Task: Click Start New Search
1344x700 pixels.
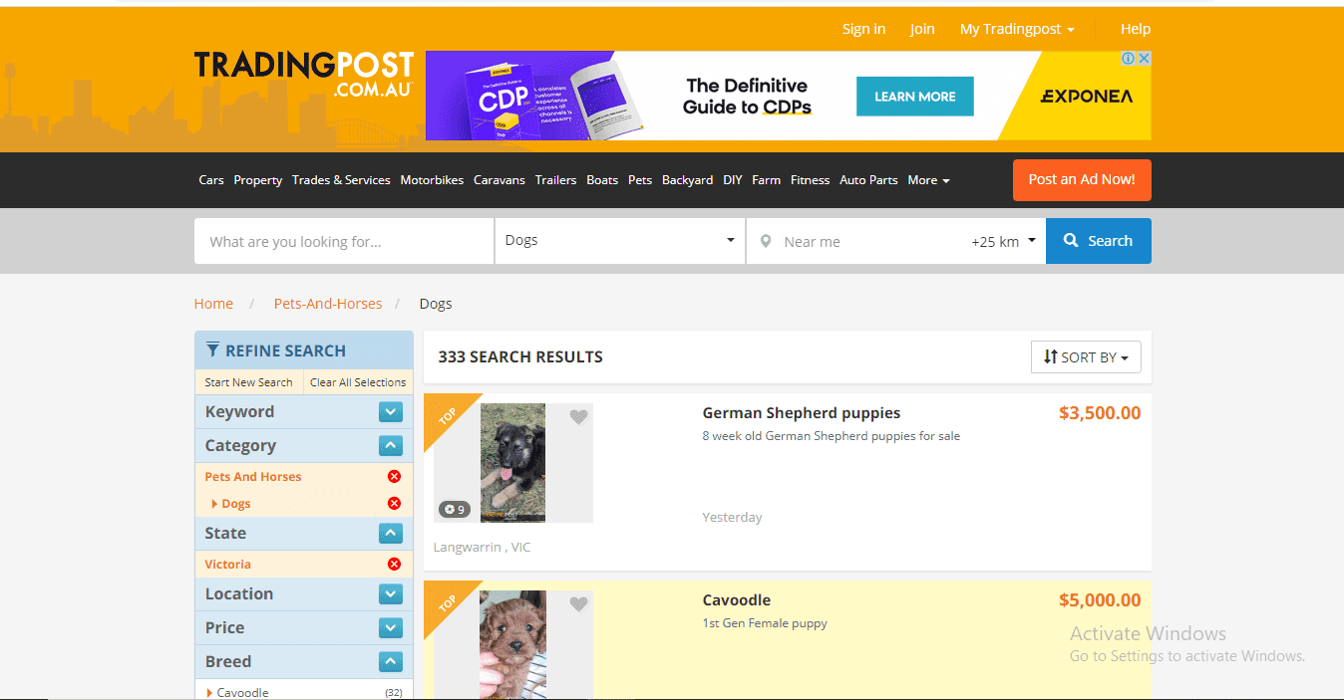Action: (248, 382)
